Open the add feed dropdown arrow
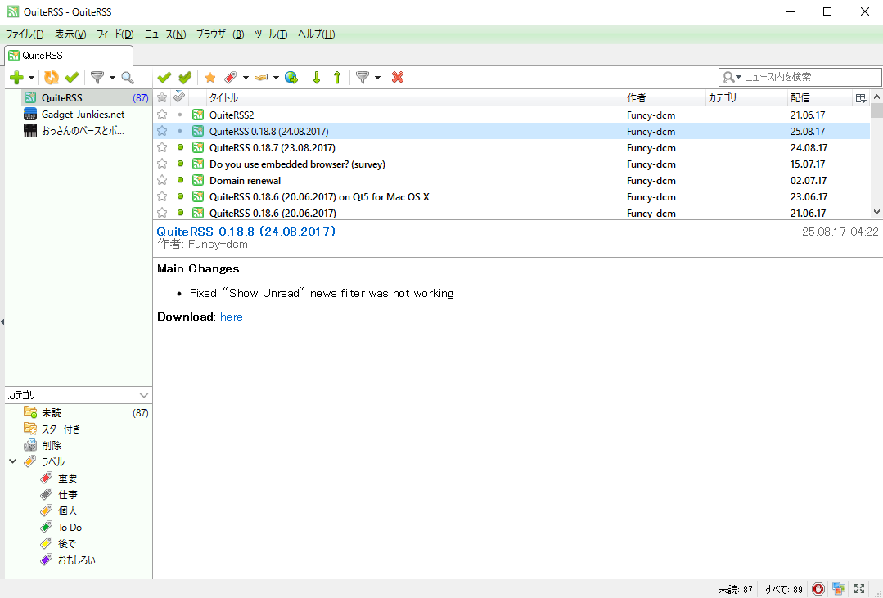 [x=31, y=78]
